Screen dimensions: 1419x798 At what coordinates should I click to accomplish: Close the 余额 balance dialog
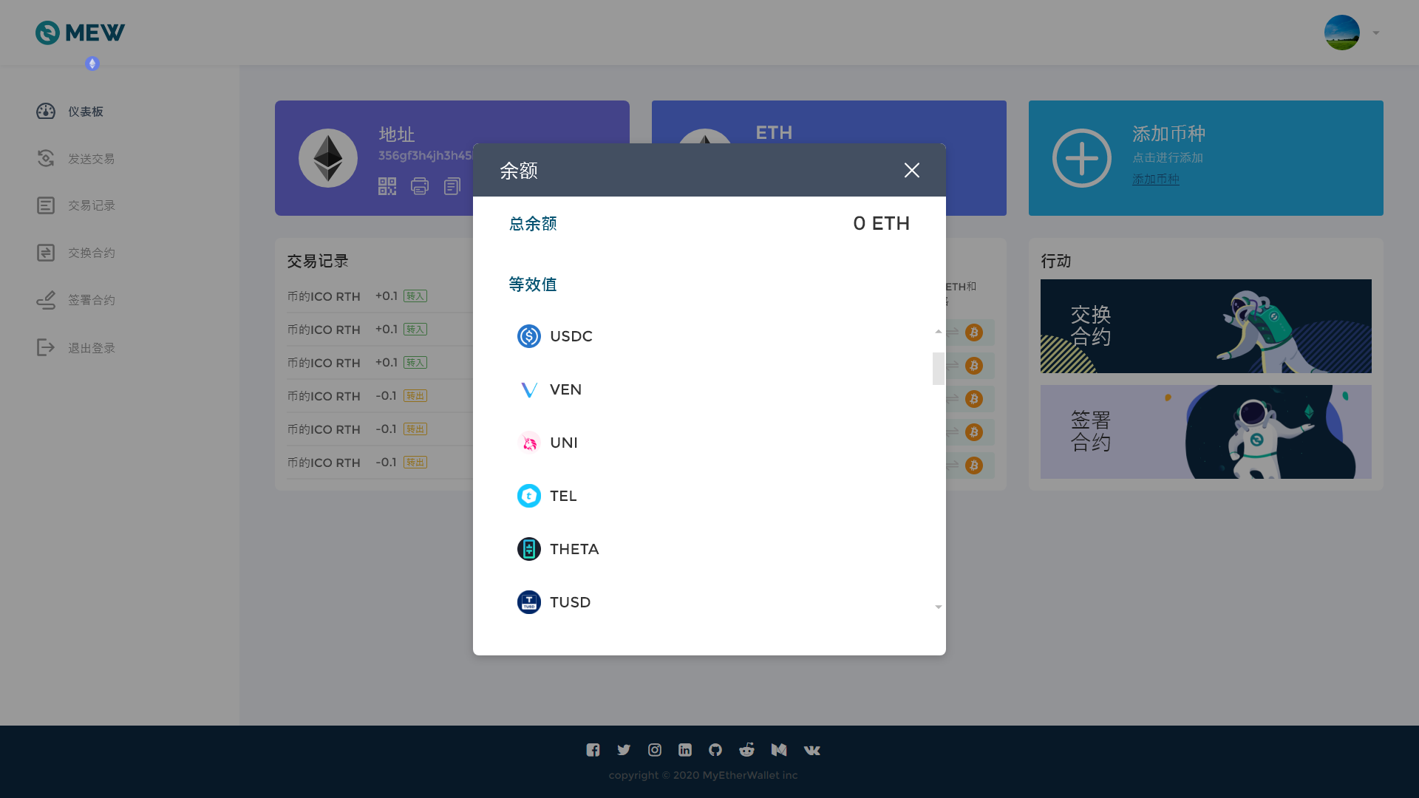point(911,171)
